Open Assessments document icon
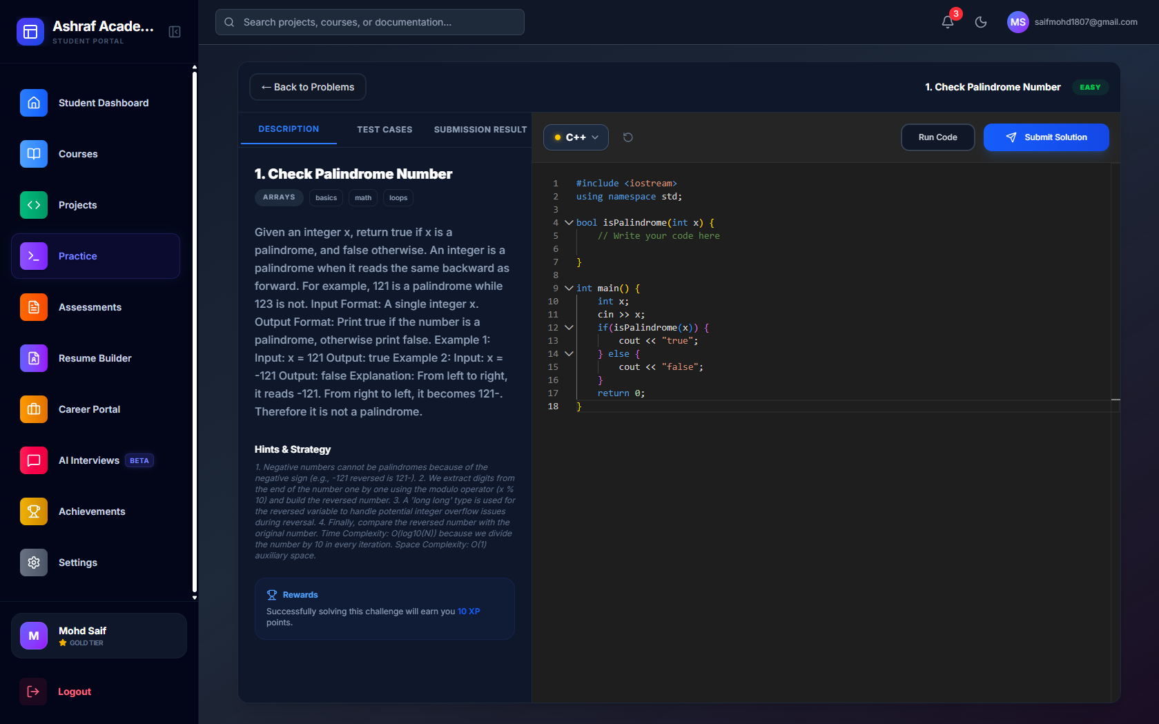This screenshot has height=724, width=1159. tap(34, 307)
